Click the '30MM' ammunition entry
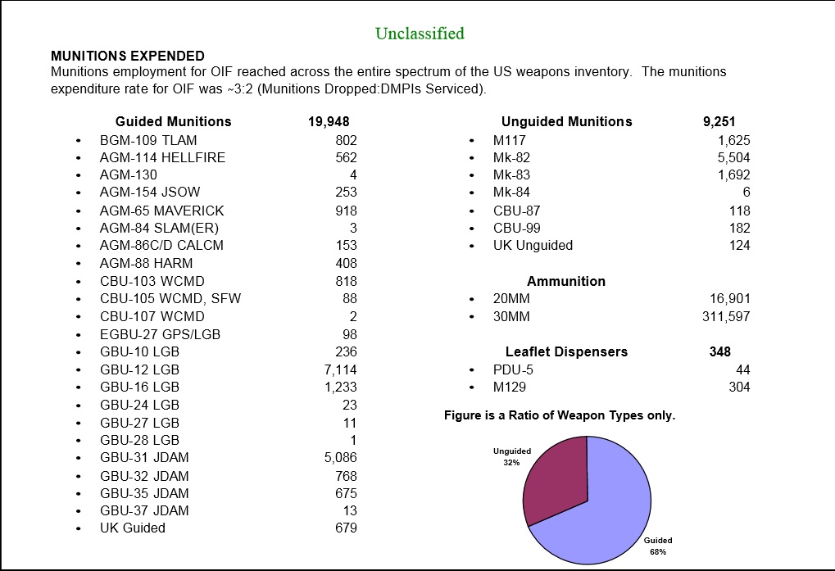The height and width of the screenshot is (571, 835). click(511, 317)
